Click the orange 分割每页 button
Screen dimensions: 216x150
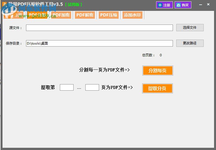pos(158,71)
